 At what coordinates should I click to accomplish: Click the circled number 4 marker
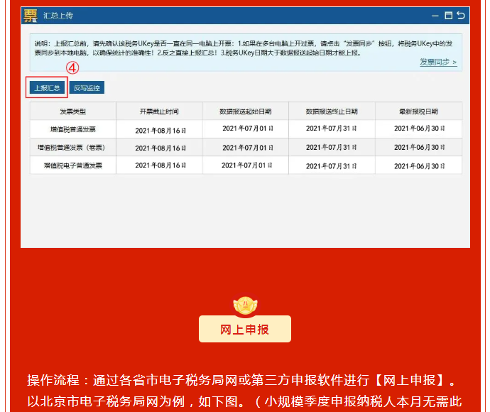[72, 68]
